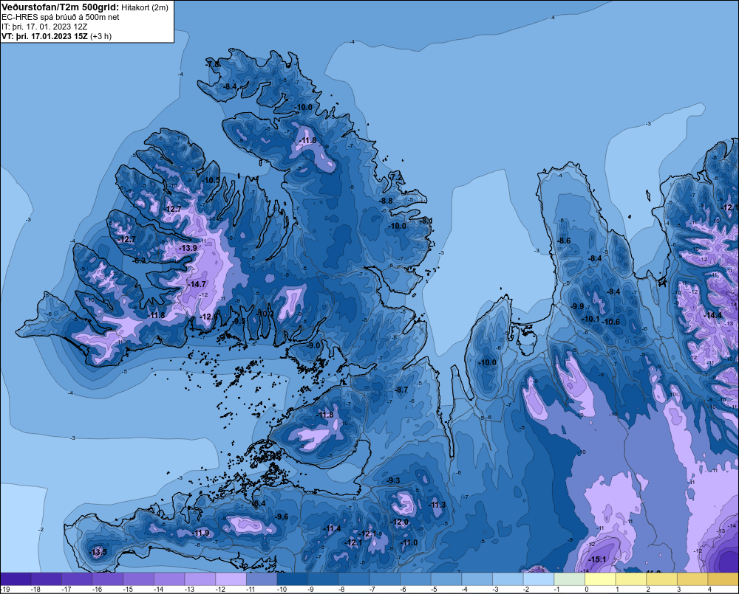Click the -8.1 temperature value
This screenshot has height=594, width=739.
pos(426,221)
